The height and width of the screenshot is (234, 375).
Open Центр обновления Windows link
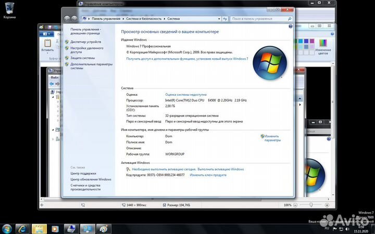tap(91, 179)
